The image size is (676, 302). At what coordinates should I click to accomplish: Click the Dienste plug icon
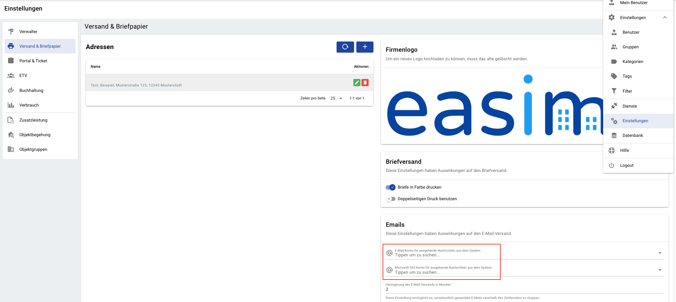pos(614,106)
